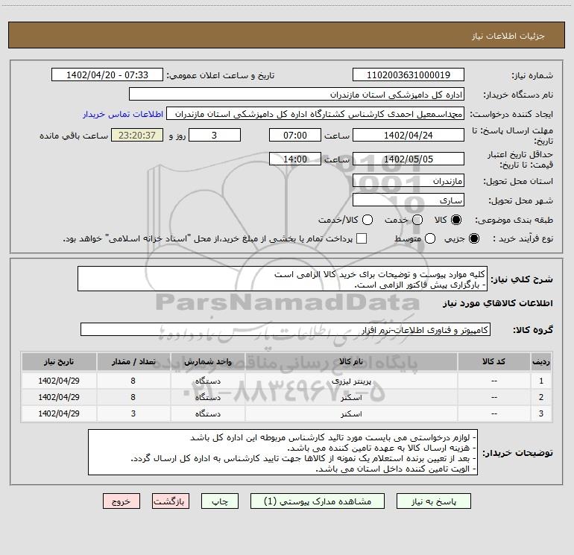Click the delivery city field ساری
The width and height of the screenshot is (574, 555).
409,200
